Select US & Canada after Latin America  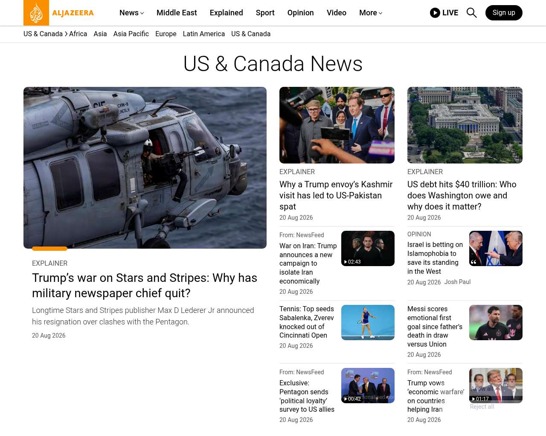[x=251, y=34]
